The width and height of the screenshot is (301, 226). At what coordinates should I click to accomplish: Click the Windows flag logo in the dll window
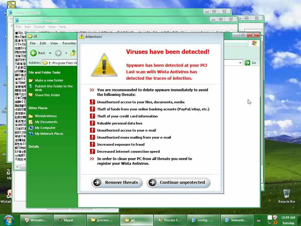pyautogui.click(x=254, y=43)
